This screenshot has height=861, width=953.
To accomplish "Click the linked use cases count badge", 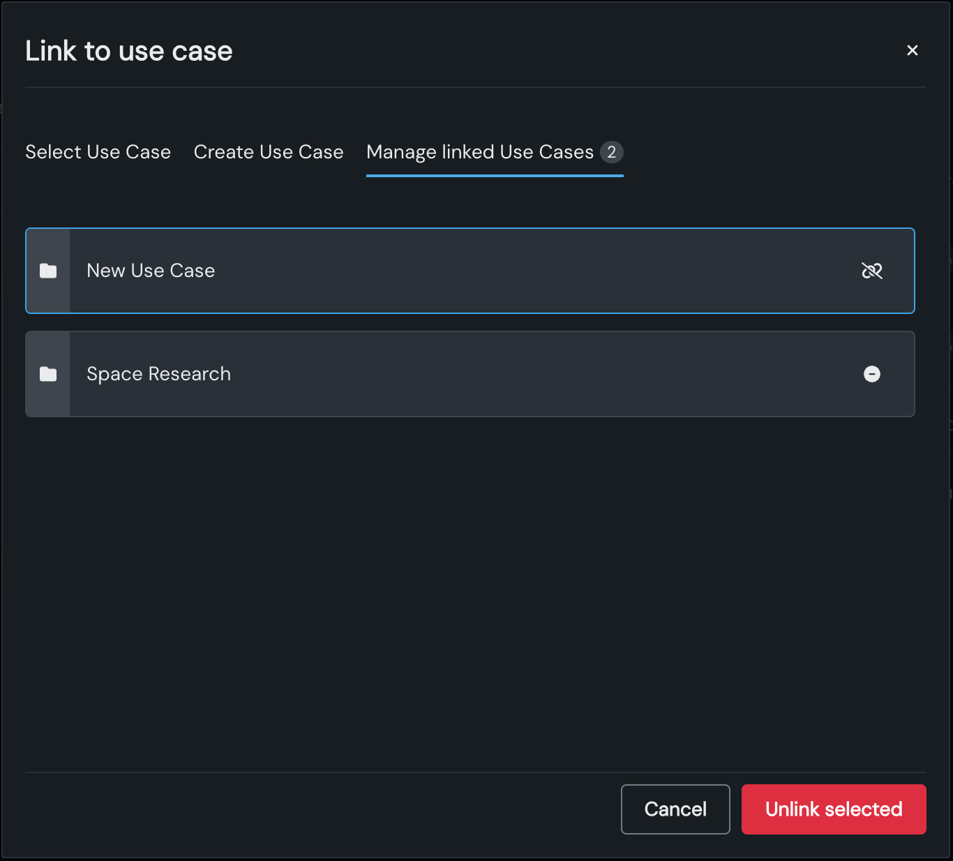I will click(x=611, y=152).
